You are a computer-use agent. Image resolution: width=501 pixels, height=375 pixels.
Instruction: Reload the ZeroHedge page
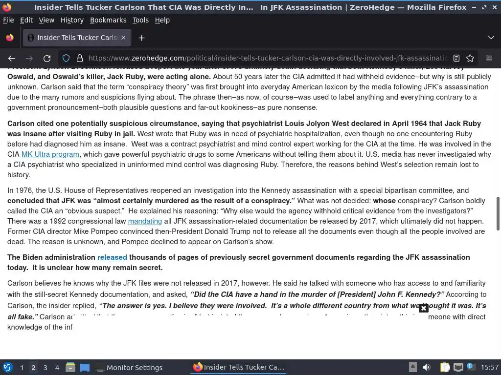(47, 59)
